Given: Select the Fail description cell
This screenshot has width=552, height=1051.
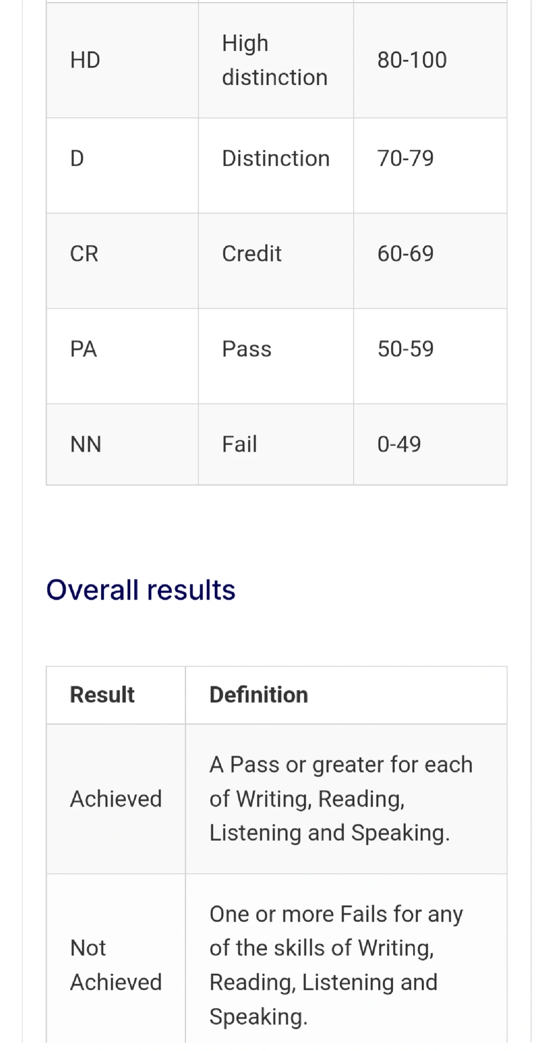Looking at the screenshot, I should 276,444.
